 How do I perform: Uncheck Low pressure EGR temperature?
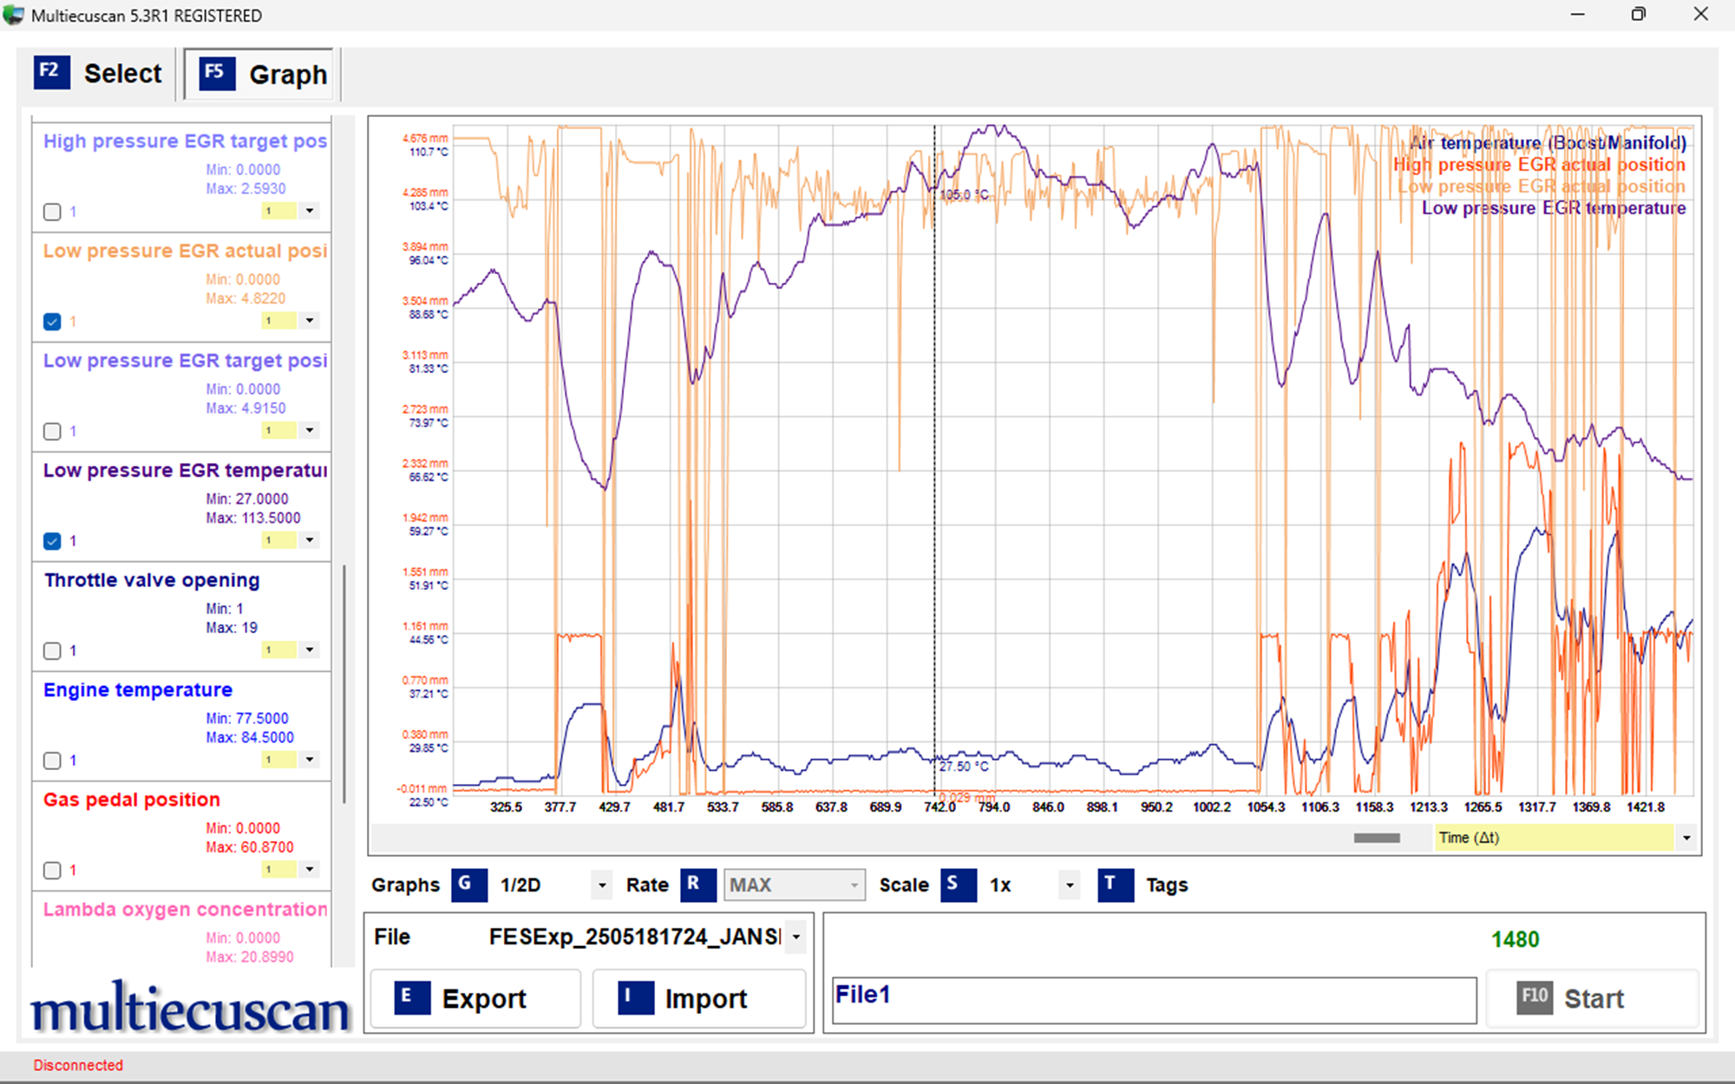(x=52, y=541)
